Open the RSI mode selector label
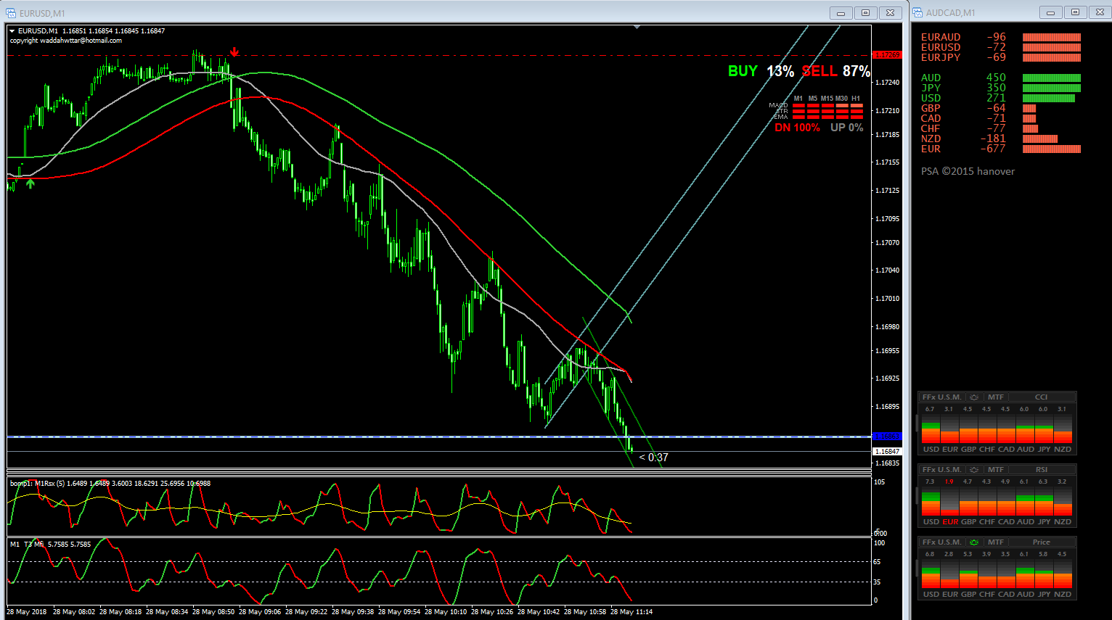1112x620 pixels. (1042, 470)
